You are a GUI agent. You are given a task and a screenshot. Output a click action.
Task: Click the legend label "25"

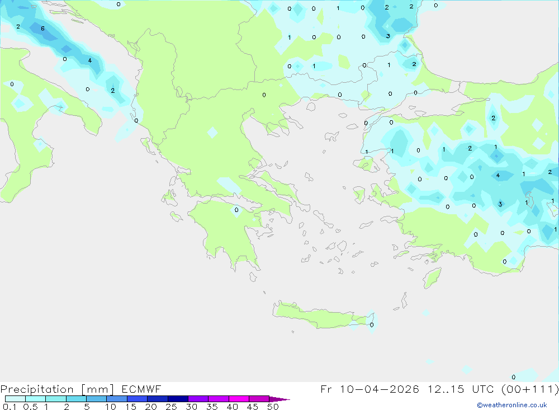pos(172,407)
